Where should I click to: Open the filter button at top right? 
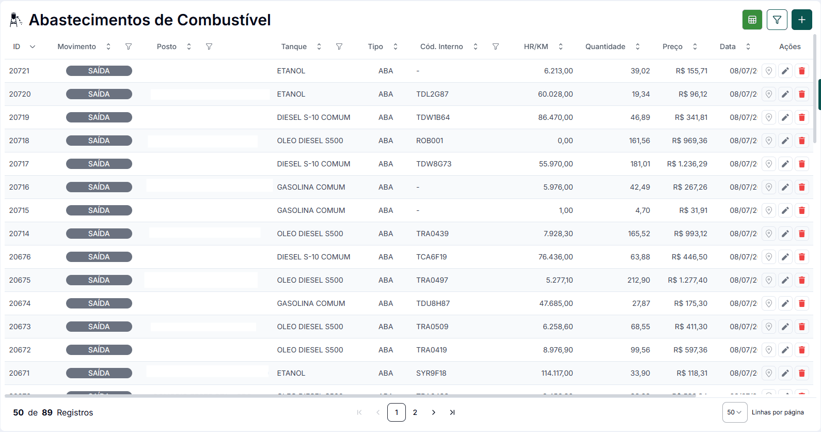[777, 20]
